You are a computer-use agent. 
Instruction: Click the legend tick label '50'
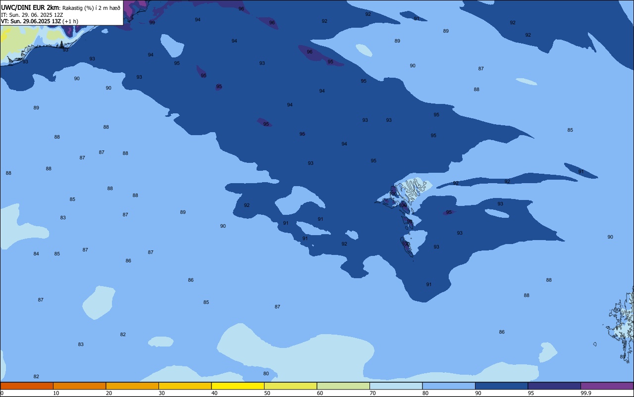267,393
